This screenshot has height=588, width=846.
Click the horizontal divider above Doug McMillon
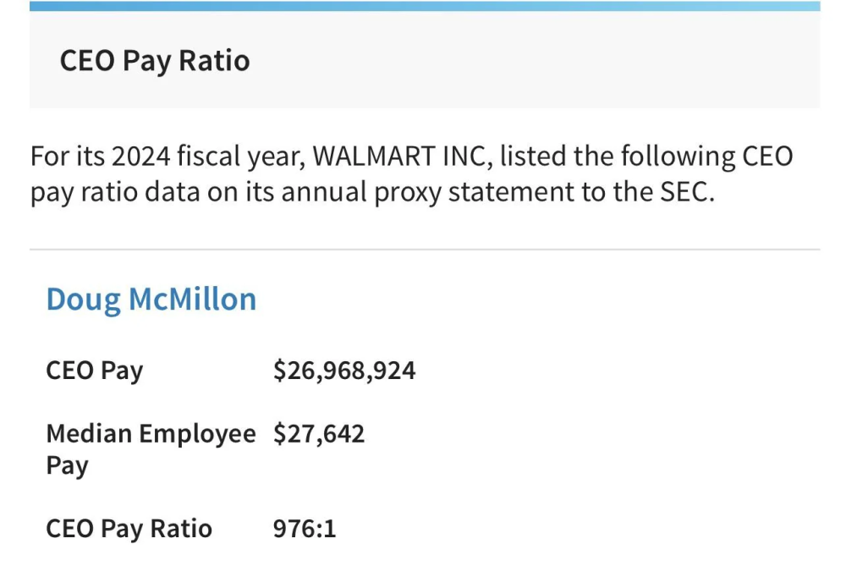click(x=425, y=250)
